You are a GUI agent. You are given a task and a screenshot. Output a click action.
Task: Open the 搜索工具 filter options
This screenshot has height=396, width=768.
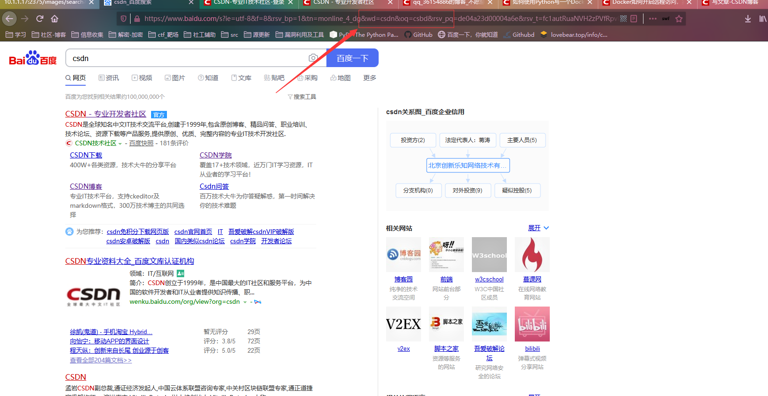coord(302,96)
